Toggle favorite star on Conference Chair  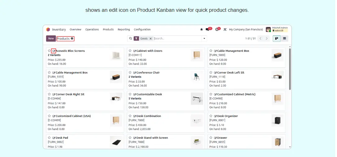click(130, 73)
